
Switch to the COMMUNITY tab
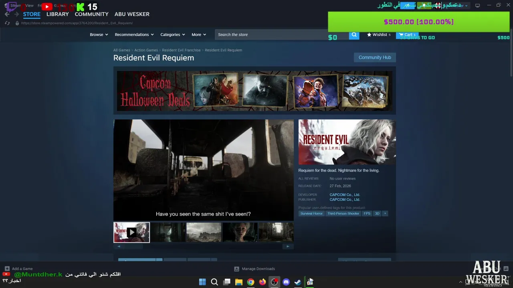click(92, 14)
